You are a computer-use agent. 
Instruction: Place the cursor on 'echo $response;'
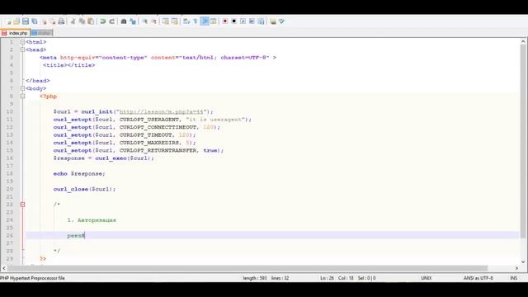click(79, 174)
